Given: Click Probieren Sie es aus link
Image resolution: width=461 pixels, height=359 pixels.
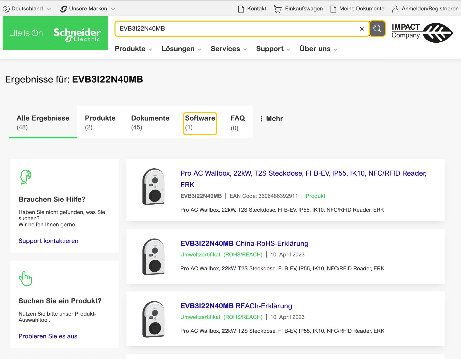Looking at the screenshot, I should click(48, 336).
